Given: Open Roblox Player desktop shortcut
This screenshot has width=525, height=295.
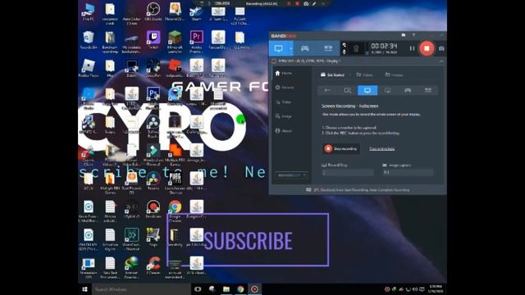Looking at the screenshot, I should click(89, 68).
